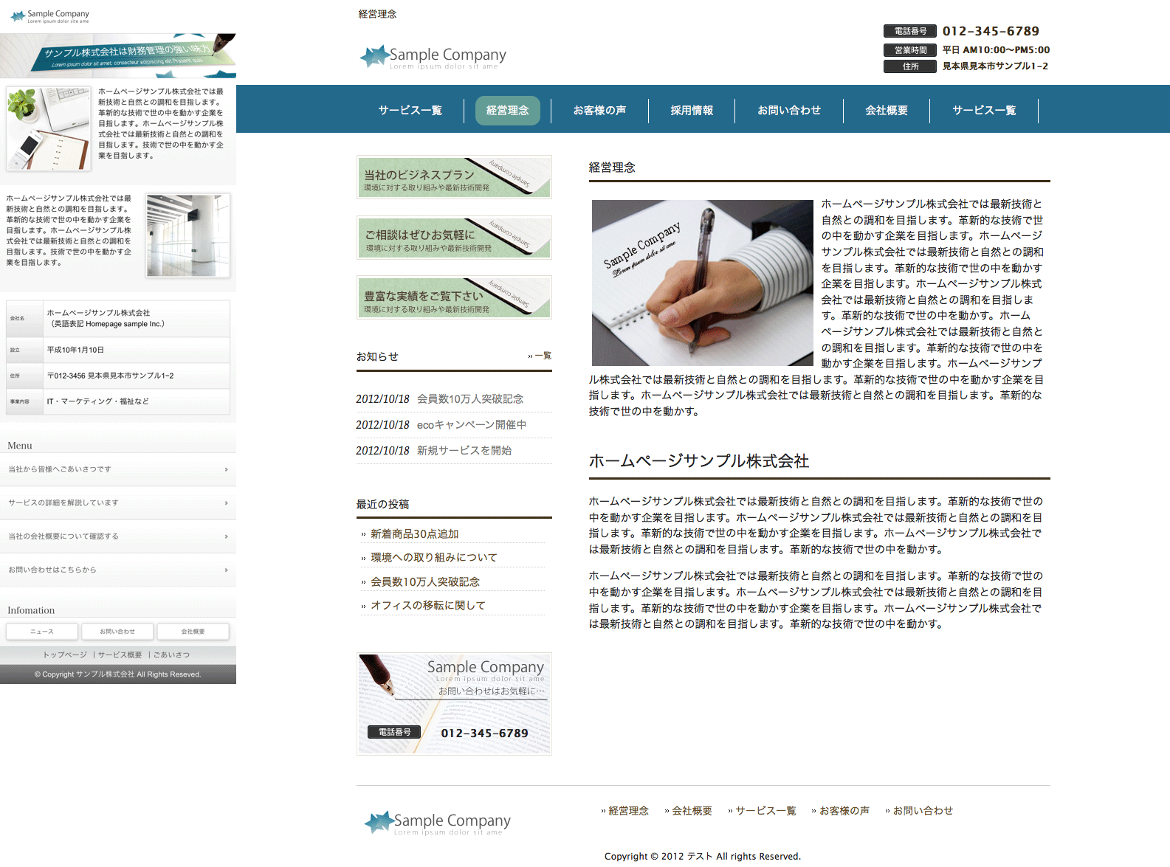Viewport: 1170px width, 867px height.
Task: Expand お問い合わせはこちらから menu row
Action: [x=118, y=570]
